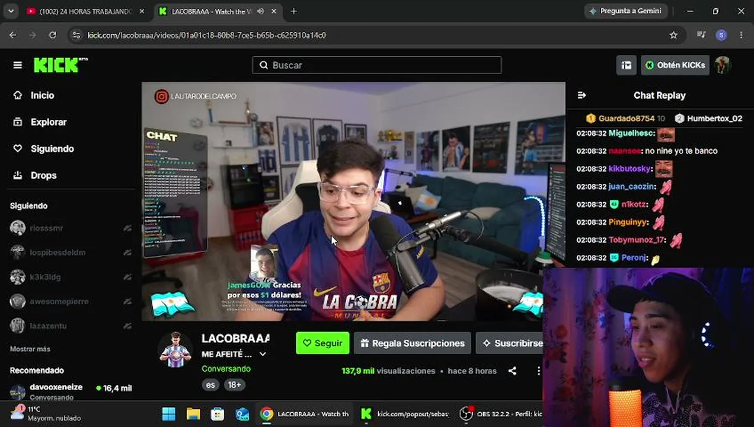Click Mostrar más under Siguiendo
Image resolution: width=754 pixels, height=427 pixels.
30,349
